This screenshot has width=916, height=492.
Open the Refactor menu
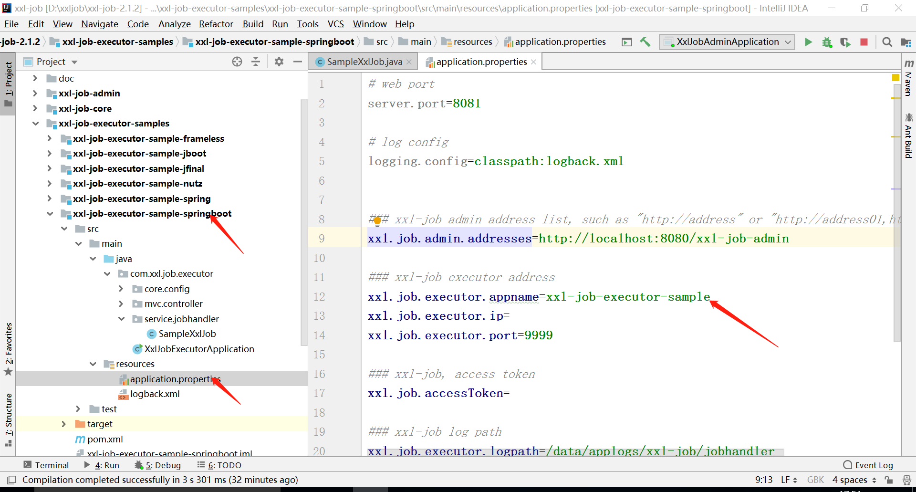pyautogui.click(x=216, y=24)
